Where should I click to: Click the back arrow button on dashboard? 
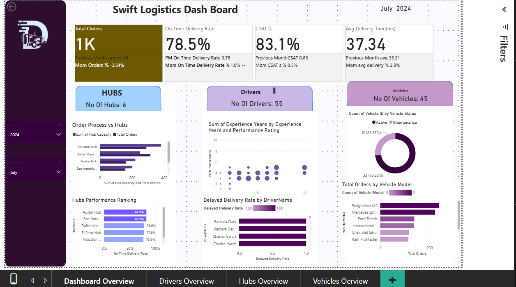pyautogui.click(x=12, y=7)
